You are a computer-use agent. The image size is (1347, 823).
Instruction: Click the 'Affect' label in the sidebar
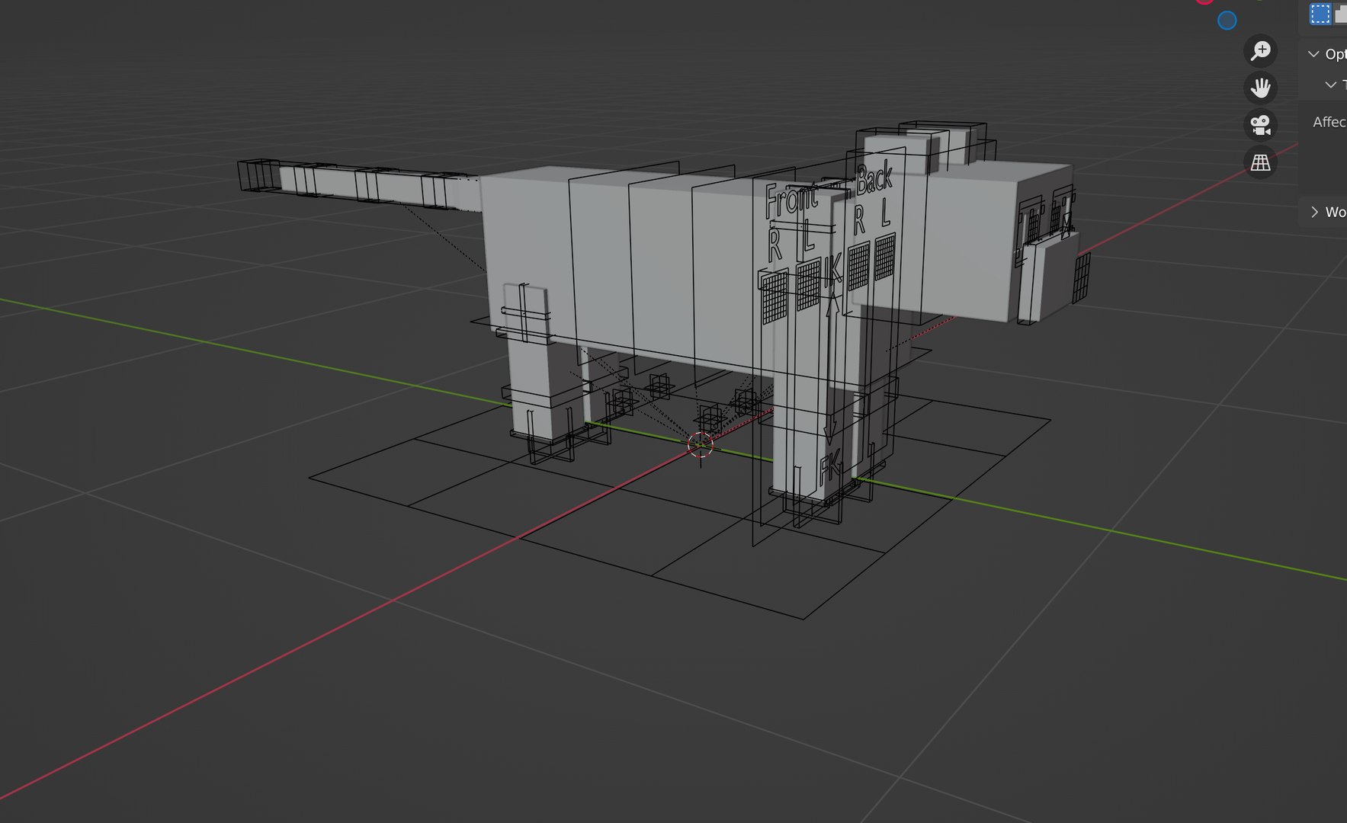click(x=1329, y=122)
